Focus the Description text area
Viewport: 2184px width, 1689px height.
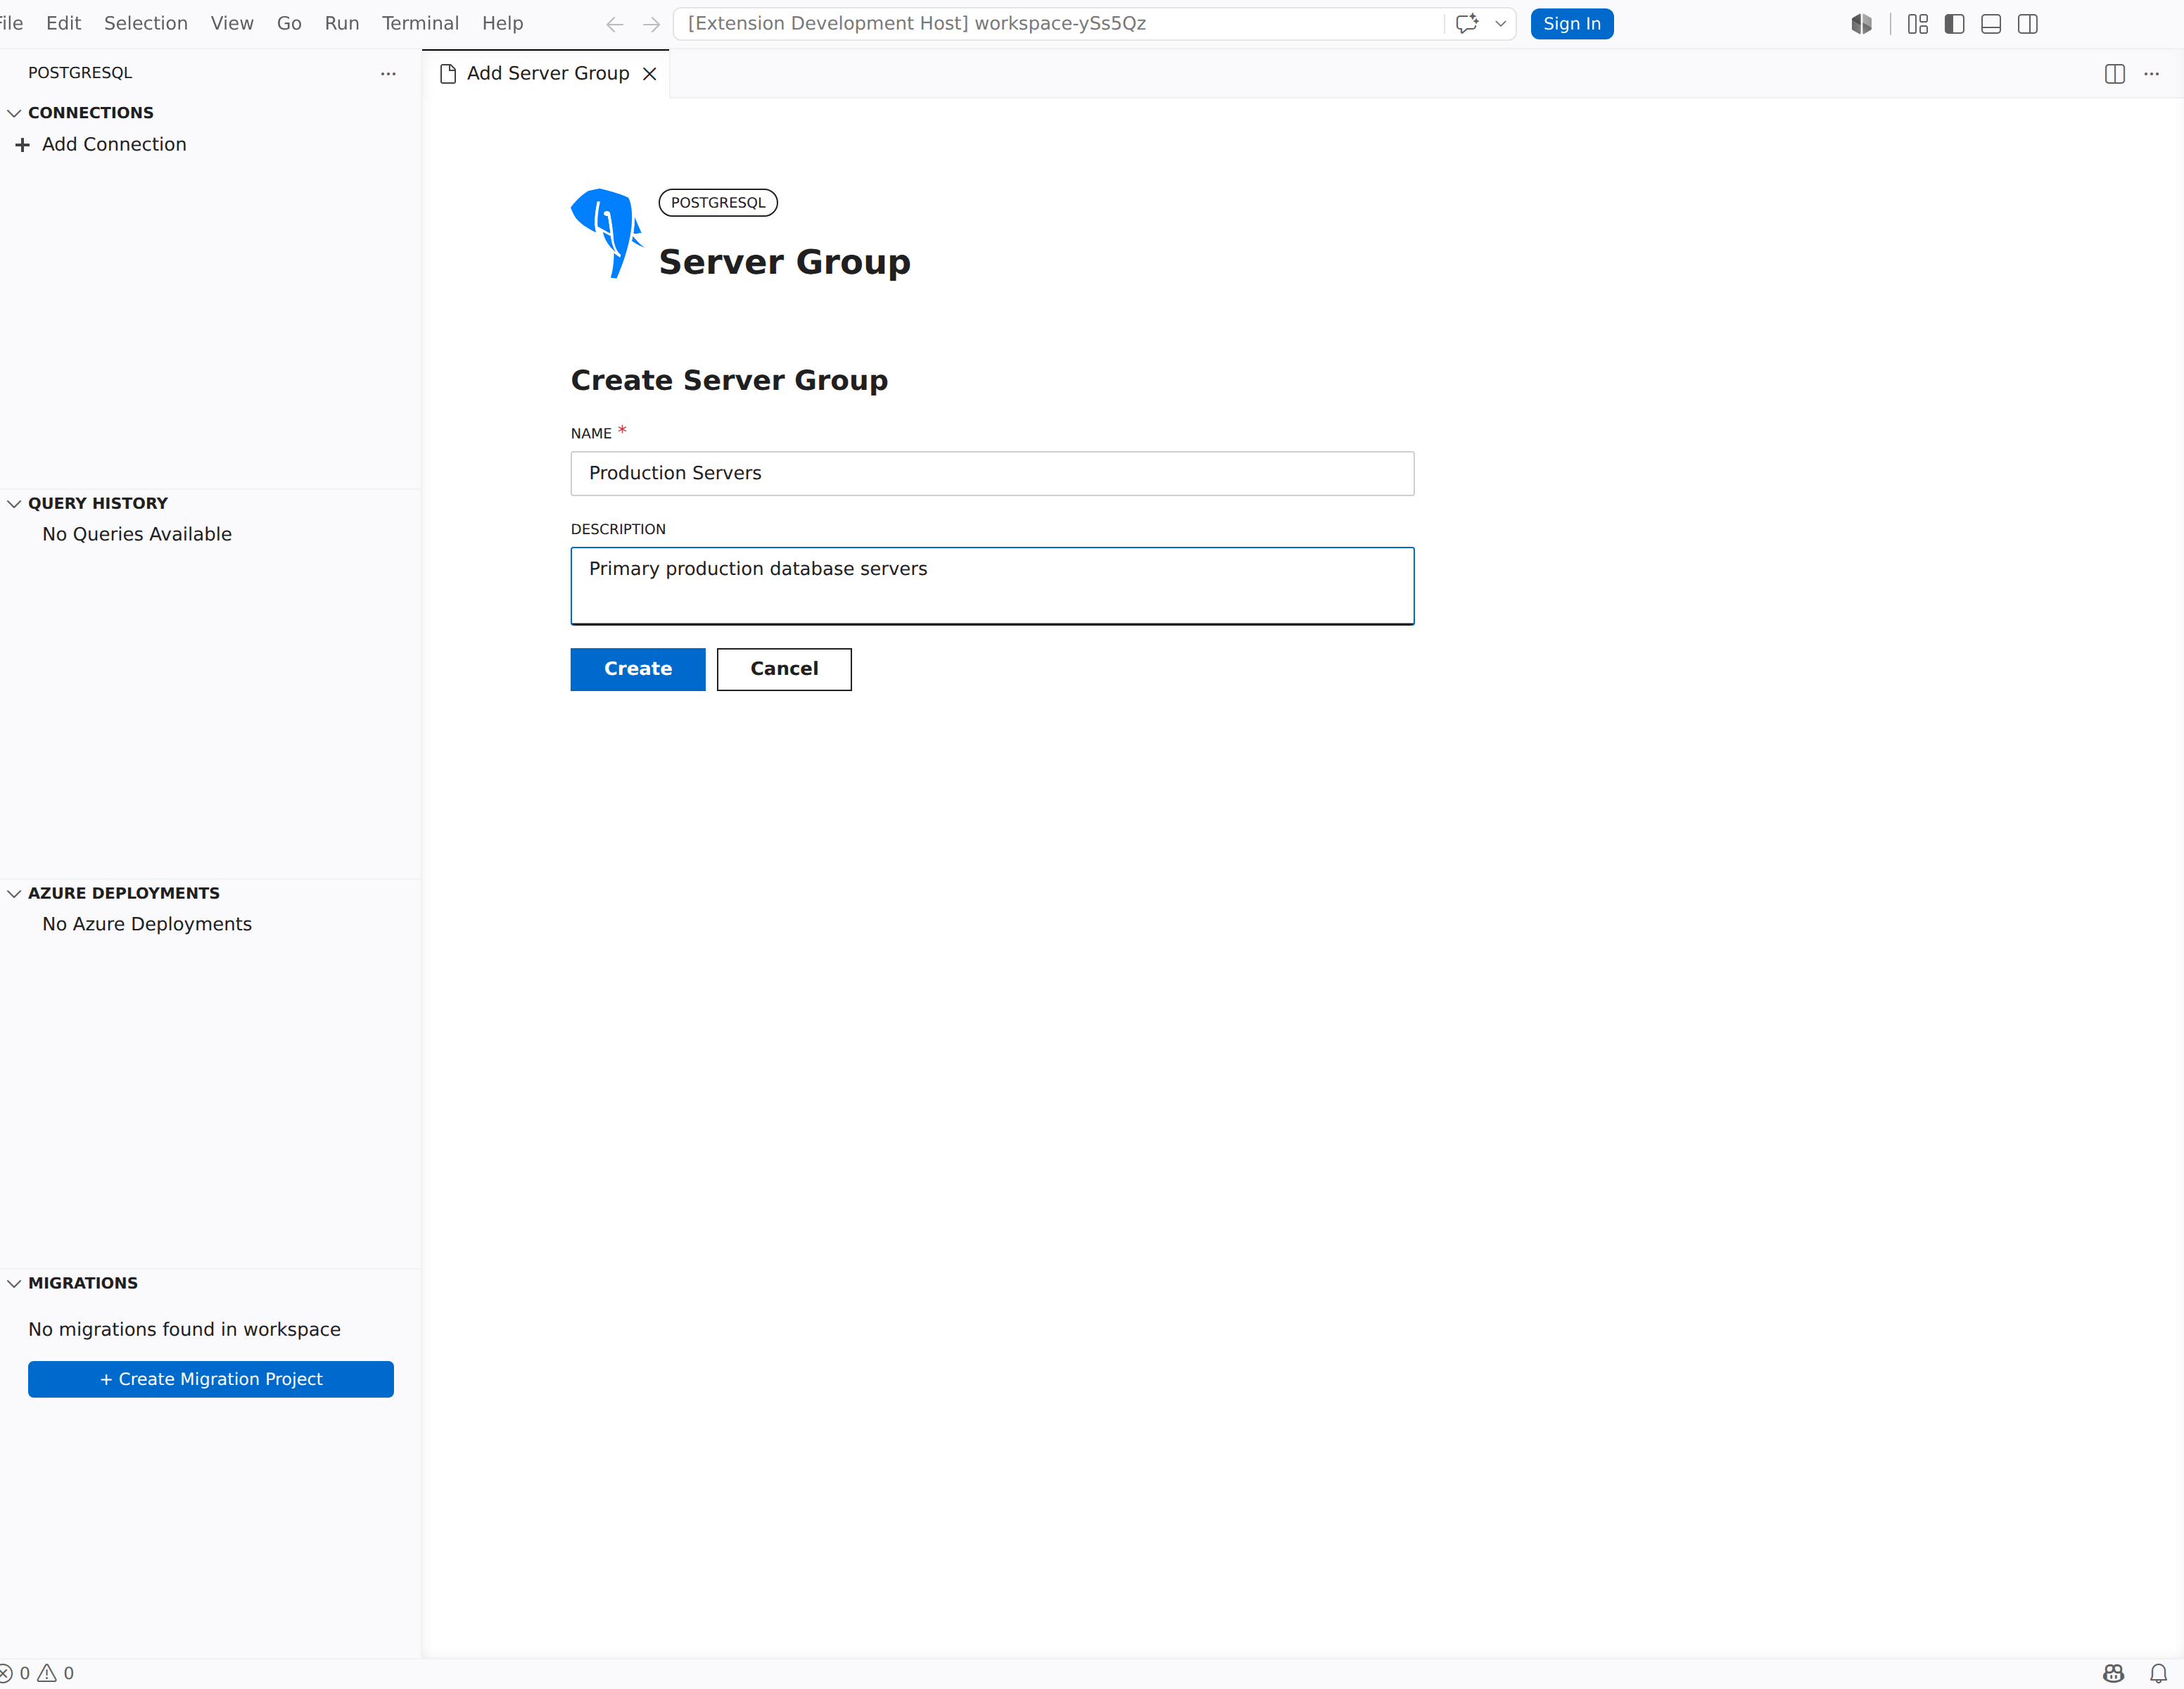[x=992, y=586]
